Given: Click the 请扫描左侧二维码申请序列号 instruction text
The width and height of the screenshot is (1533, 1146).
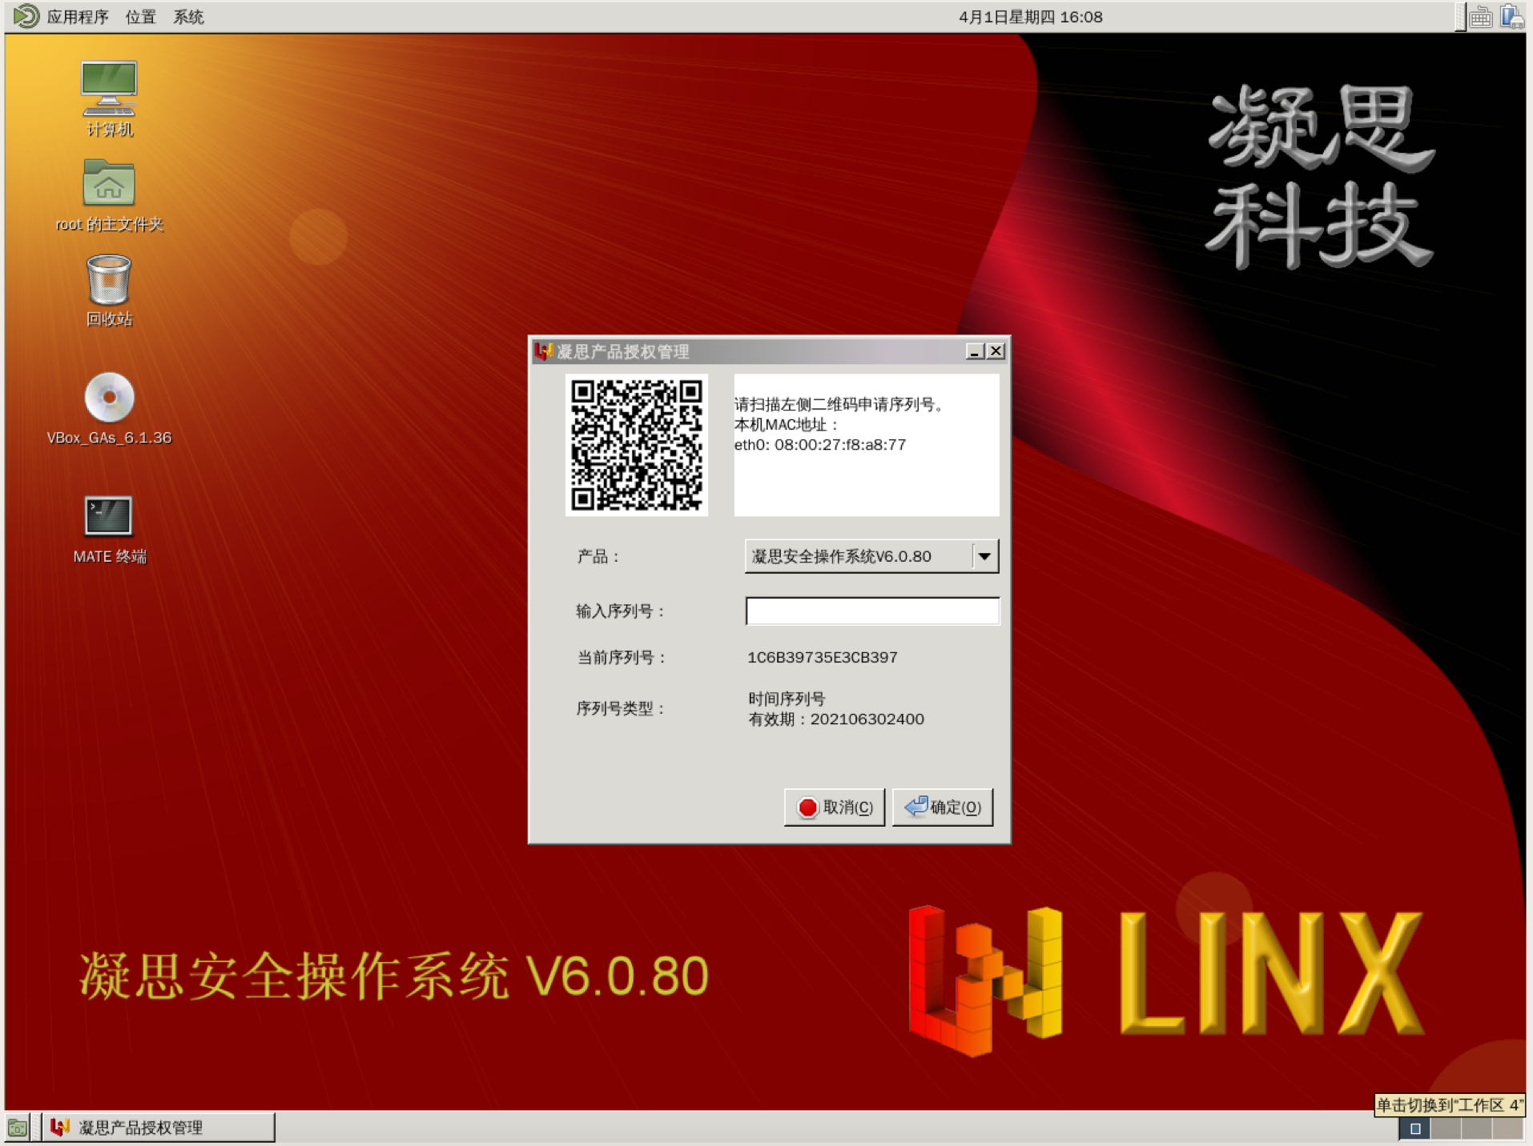Looking at the screenshot, I should [x=840, y=404].
